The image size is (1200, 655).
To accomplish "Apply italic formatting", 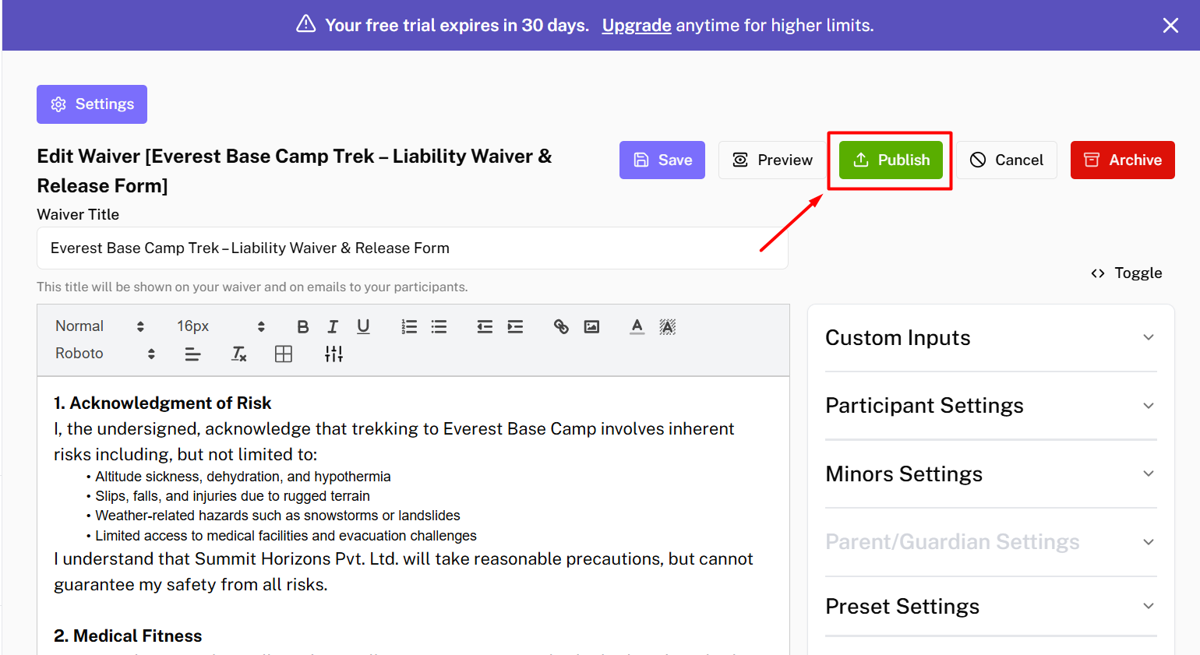I will 333,326.
